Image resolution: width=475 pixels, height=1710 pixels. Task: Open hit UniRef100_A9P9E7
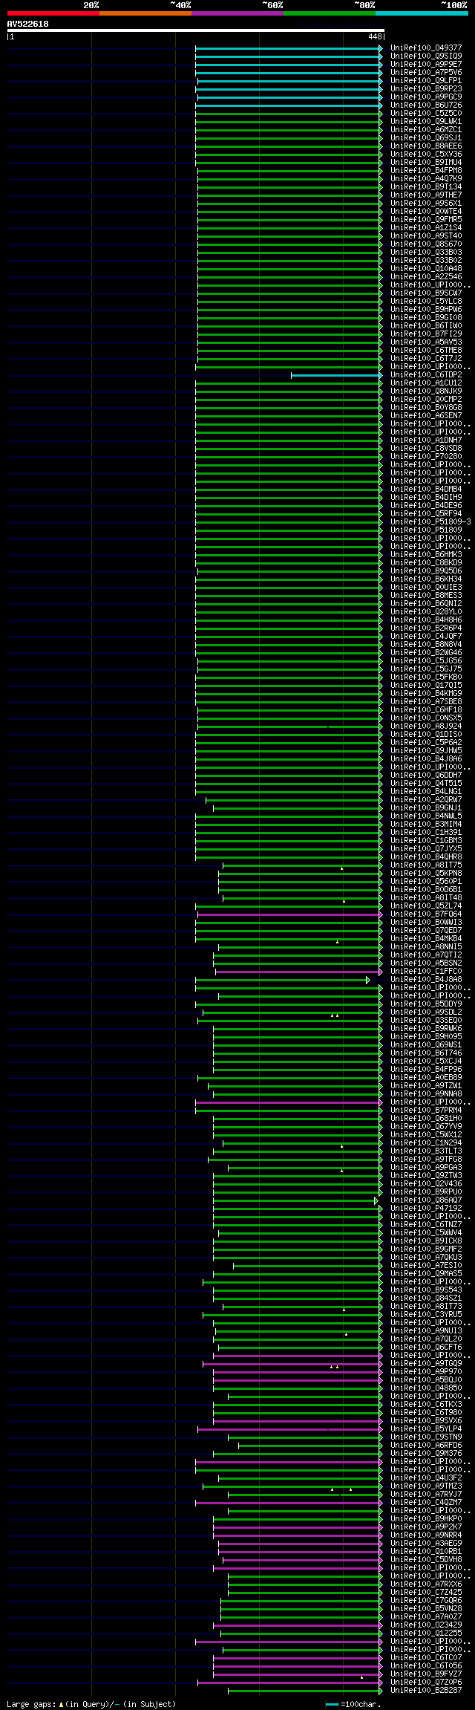(426, 65)
